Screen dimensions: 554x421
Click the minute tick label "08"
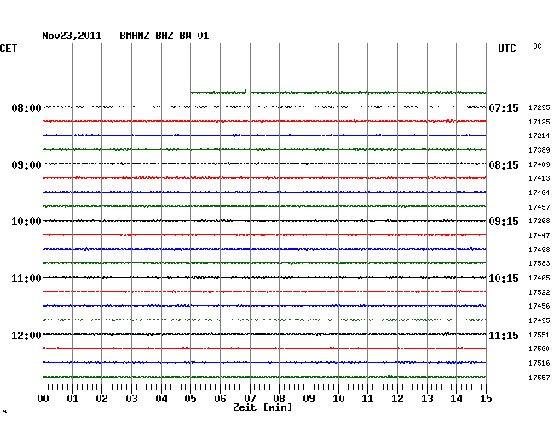(x=279, y=399)
